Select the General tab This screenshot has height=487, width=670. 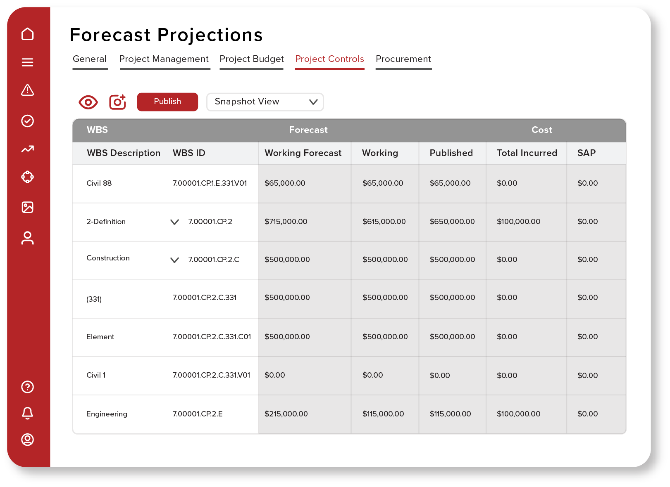tap(90, 59)
